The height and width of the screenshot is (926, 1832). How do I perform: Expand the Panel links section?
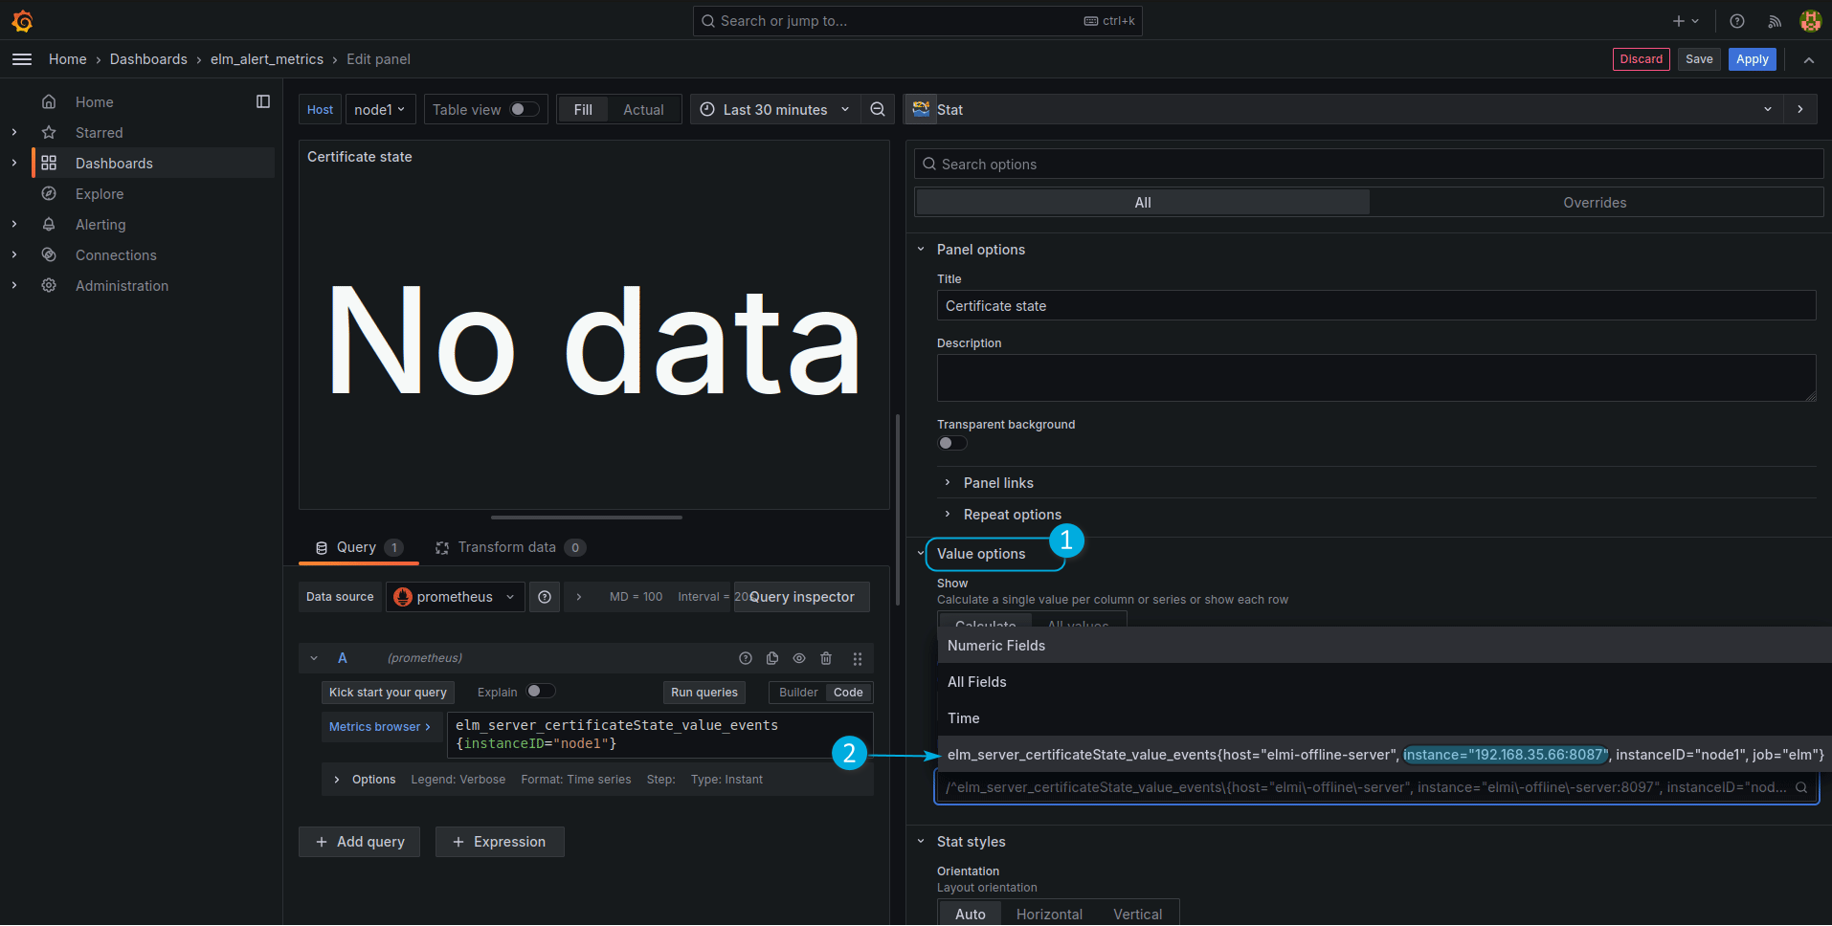tap(998, 483)
